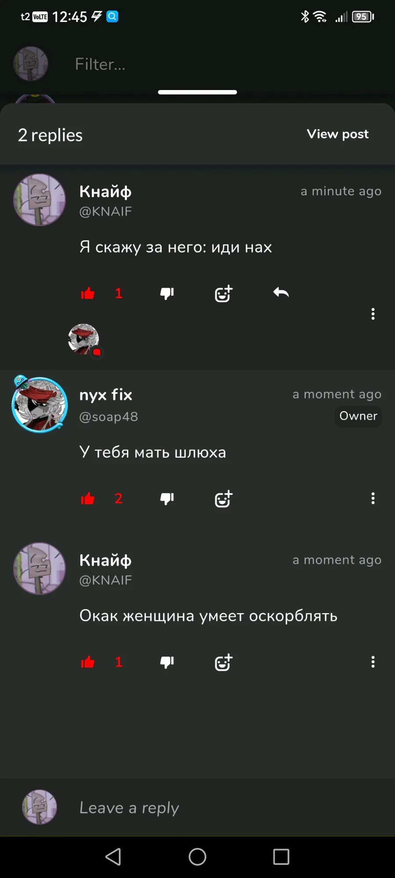Screen dimensions: 395x878
Task: Toggle like on "Окак женщина" reply
Action: (88, 662)
